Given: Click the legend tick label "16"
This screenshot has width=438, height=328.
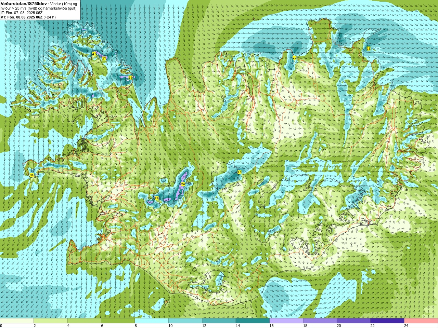Looking at the screenshot, I should pyautogui.click(x=272, y=326).
